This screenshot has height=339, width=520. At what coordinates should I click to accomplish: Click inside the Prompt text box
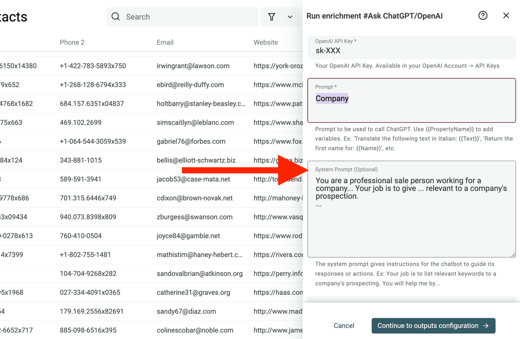tap(412, 100)
